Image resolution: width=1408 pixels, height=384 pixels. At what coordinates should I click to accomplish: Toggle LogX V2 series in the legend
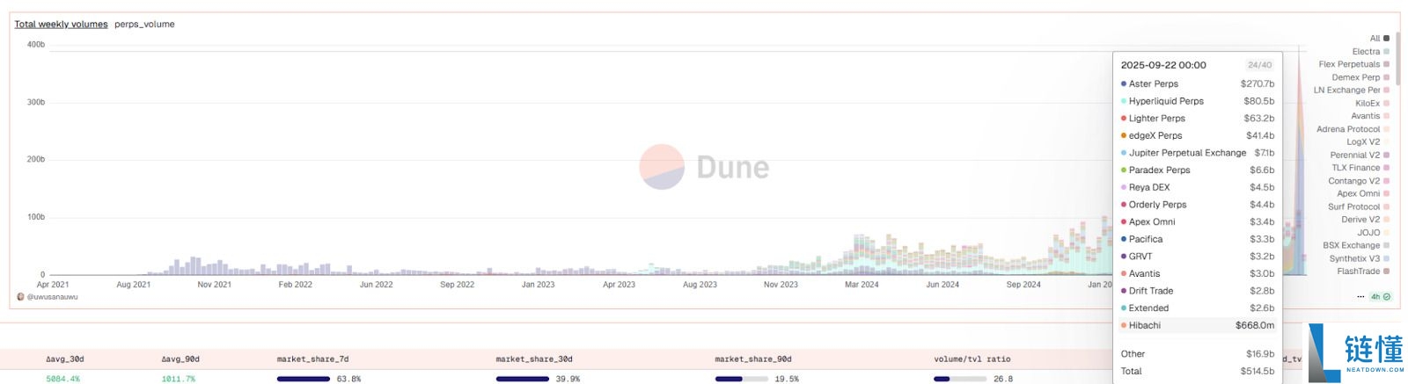coord(1368,141)
